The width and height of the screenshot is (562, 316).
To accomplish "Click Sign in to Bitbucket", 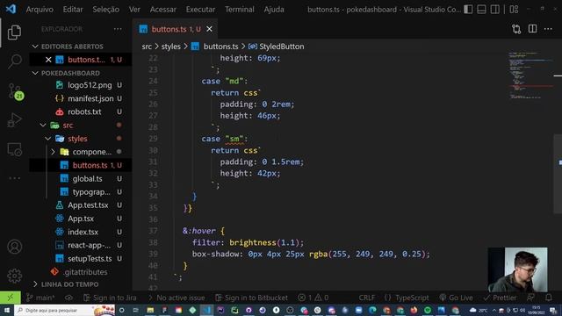I will pos(251,298).
